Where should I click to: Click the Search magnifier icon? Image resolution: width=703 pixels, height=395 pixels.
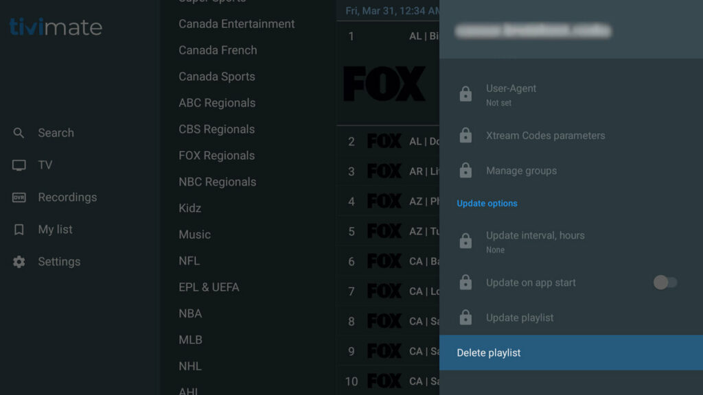click(x=19, y=133)
